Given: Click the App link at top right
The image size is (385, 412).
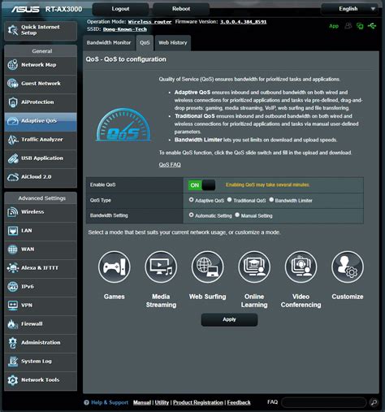Looking at the screenshot, I should 334,26.
